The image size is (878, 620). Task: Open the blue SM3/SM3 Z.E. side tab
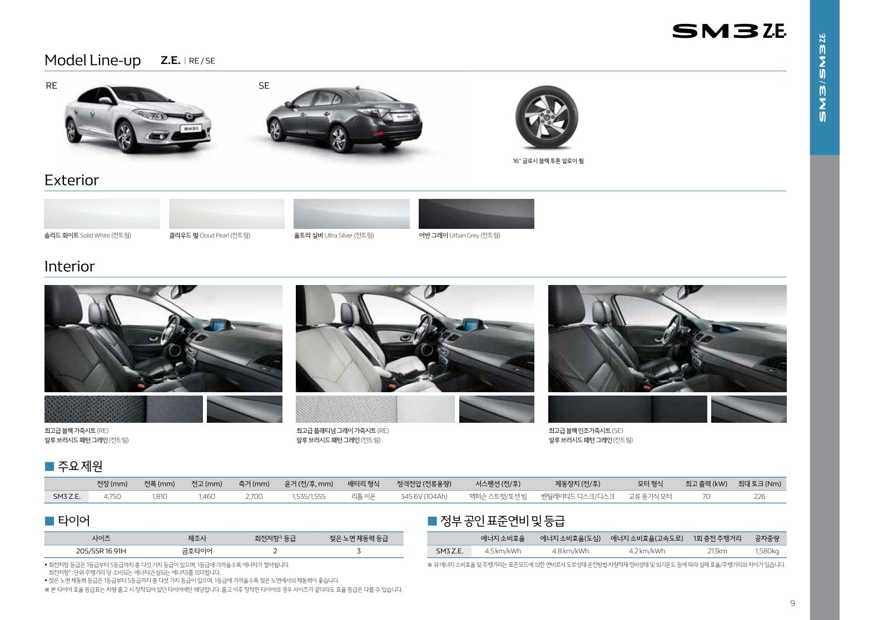(824, 78)
